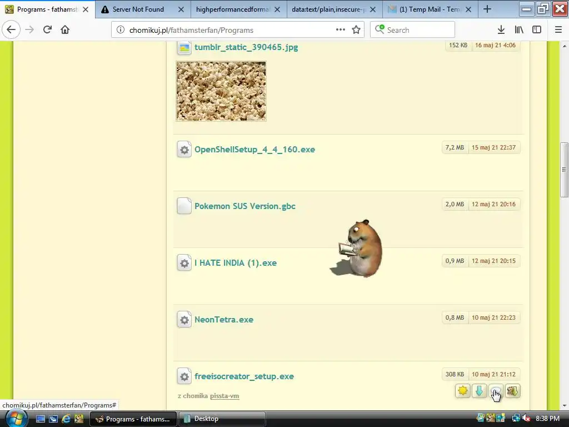Screen dimensions: 569x427
Task: Open the OpenShellSetup_4_4_160.exe file link
Action: coord(254,150)
